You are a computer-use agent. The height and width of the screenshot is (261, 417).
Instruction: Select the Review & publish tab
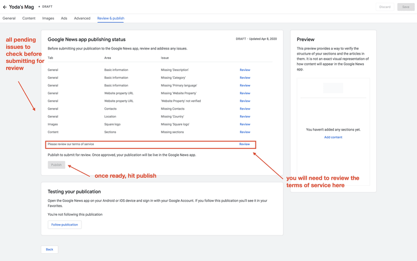pyautogui.click(x=110, y=19)
